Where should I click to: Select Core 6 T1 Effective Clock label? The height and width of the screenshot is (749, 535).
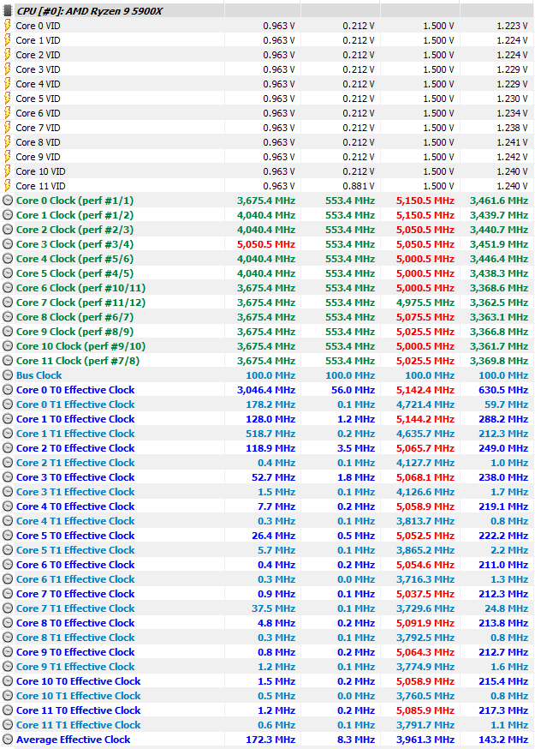(x=75, y=579)
